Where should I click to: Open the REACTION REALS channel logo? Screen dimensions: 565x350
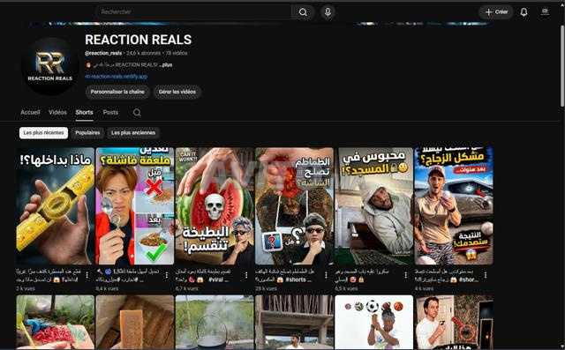pos(50,66)
